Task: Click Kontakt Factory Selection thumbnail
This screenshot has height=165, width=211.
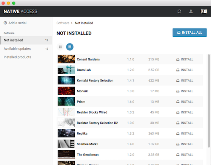Action: coord(66,80)
